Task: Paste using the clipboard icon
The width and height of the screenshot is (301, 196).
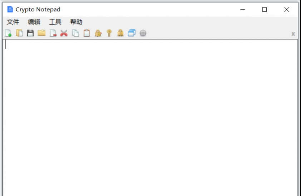Action: tap(87, 33)
